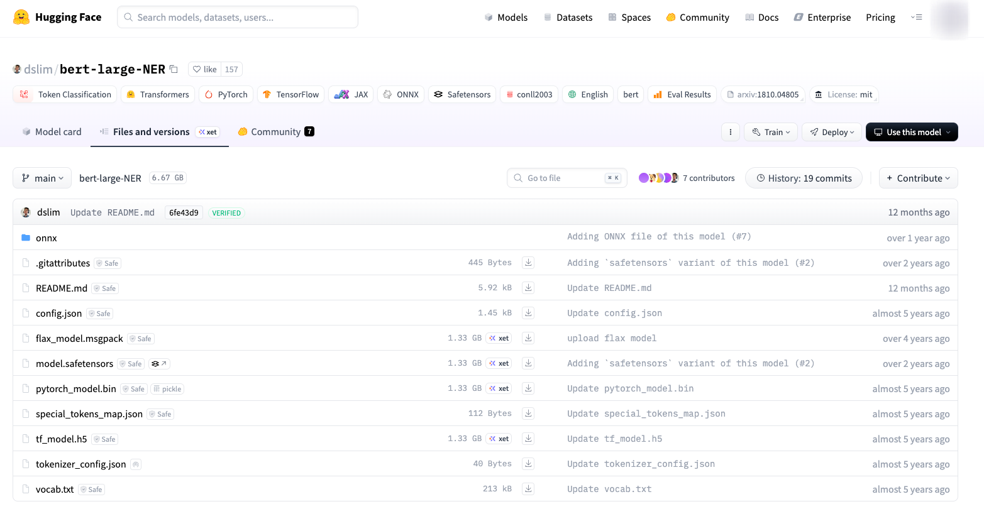The width and height of the screenshot is (984, 509).
Task: Download README.md via its download icon
Action: (529, 288)
